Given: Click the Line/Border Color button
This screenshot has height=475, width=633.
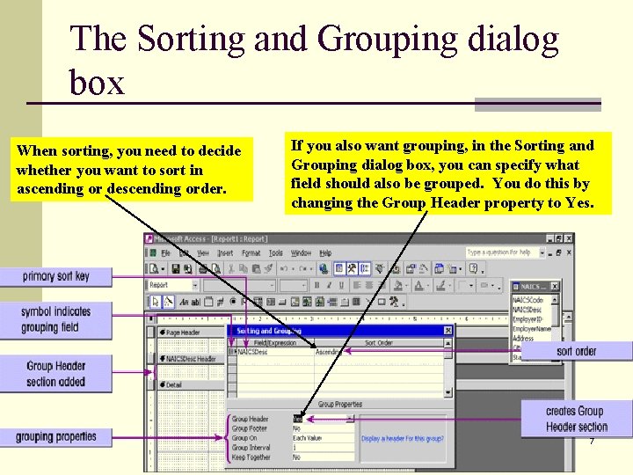Looking at the screenshot, I should [440, 285].
